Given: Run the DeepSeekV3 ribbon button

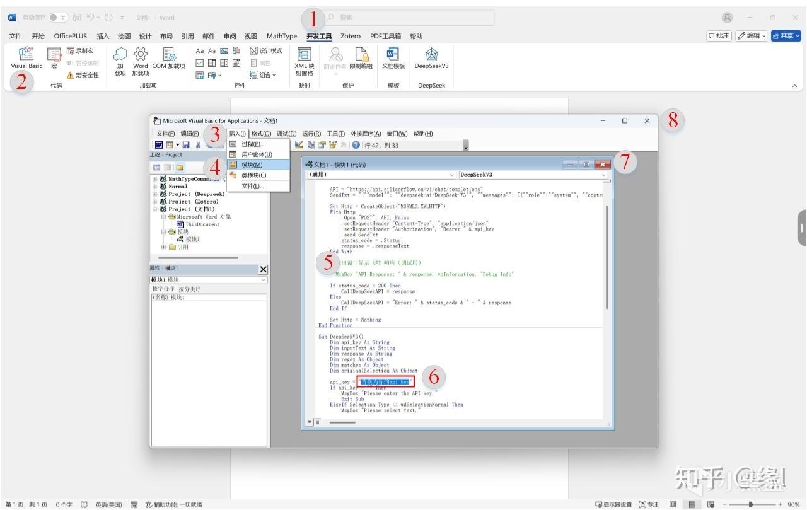Looking at the screenshot, I should 432,57.
